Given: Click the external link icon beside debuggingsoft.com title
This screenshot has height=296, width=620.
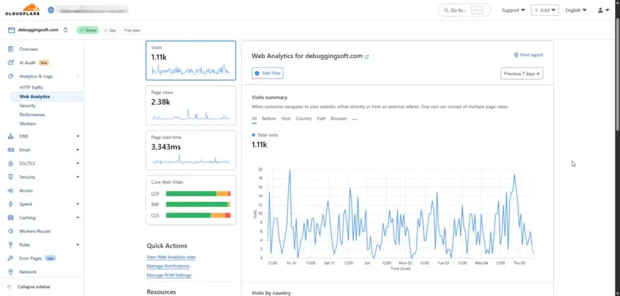Looking at the screenshot, I should point(366,56).
